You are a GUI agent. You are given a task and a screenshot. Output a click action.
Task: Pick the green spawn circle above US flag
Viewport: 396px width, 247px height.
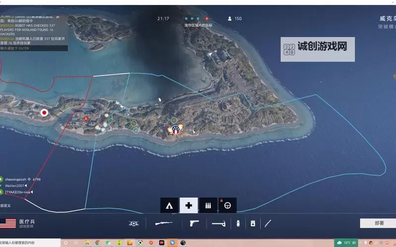(174, 120)
